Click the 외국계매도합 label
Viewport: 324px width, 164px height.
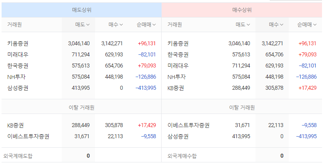click(x=18, y=156)
